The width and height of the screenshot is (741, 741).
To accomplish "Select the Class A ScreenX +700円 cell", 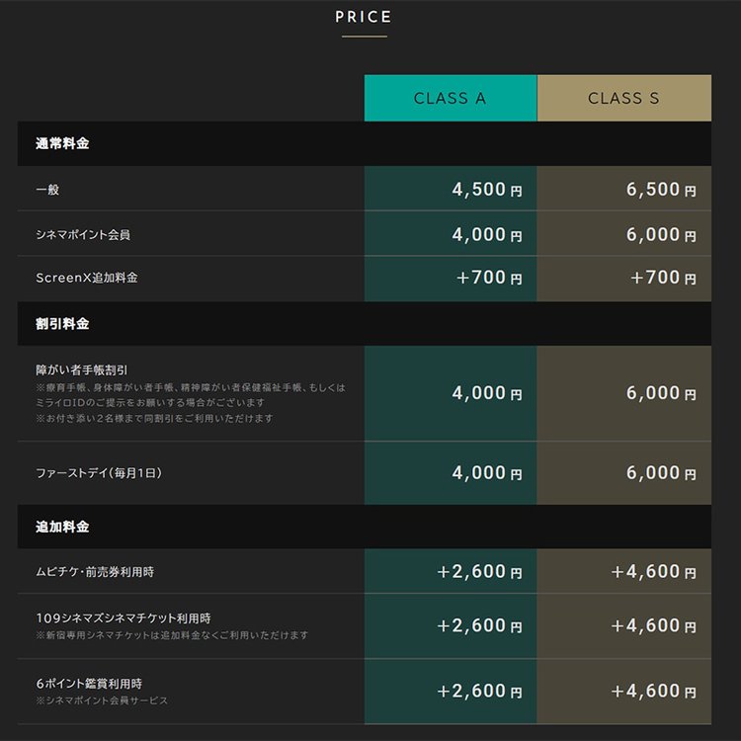I will coord(489,278).
